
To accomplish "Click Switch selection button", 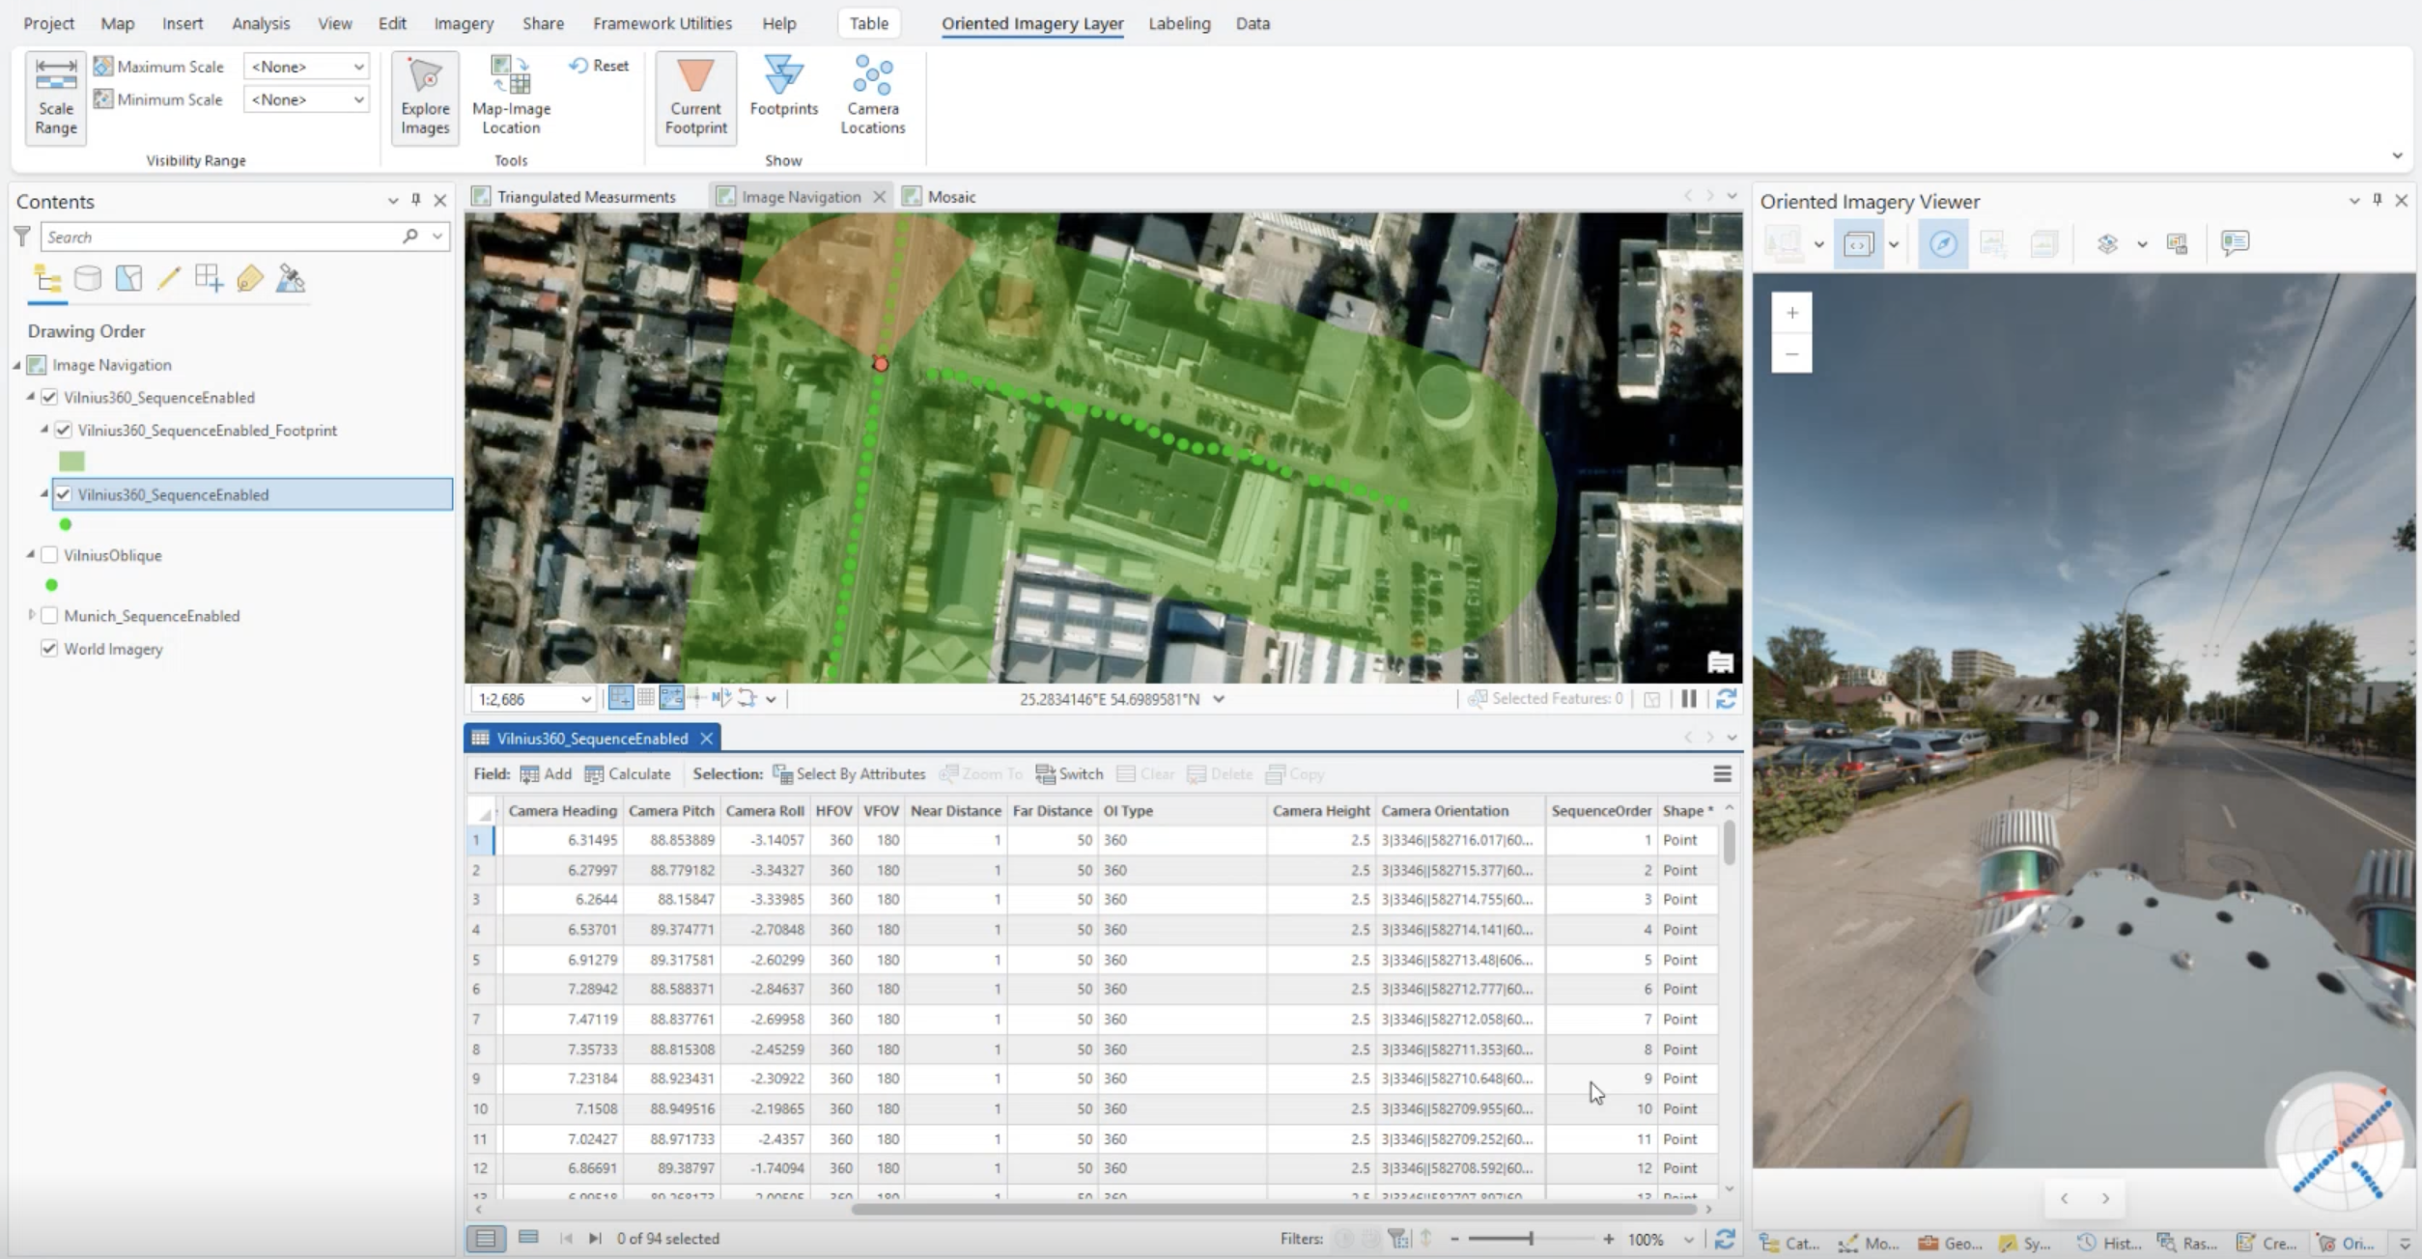I will point(1069,774).
